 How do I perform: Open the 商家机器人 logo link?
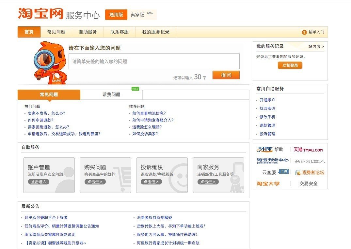310,161
